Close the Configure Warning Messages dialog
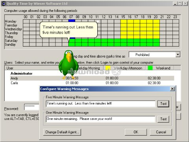The image size is (189, 142). click(x=172, y=89)
